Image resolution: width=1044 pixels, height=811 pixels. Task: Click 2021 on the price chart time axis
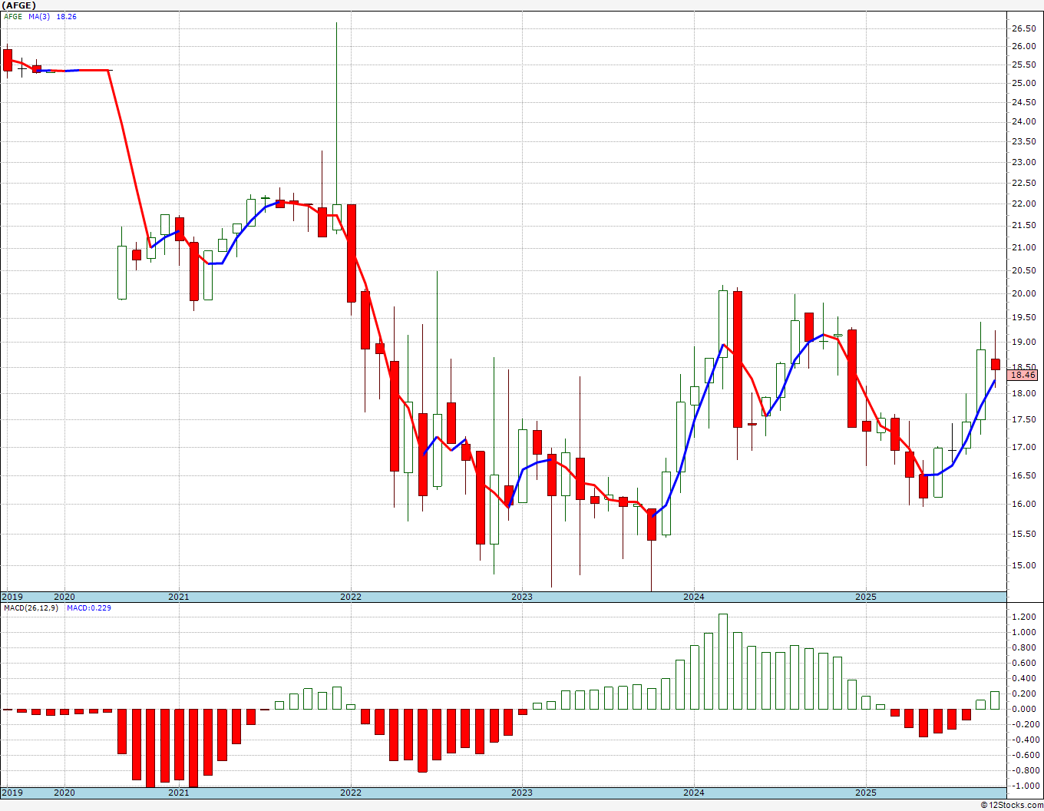tap(179, 597)
